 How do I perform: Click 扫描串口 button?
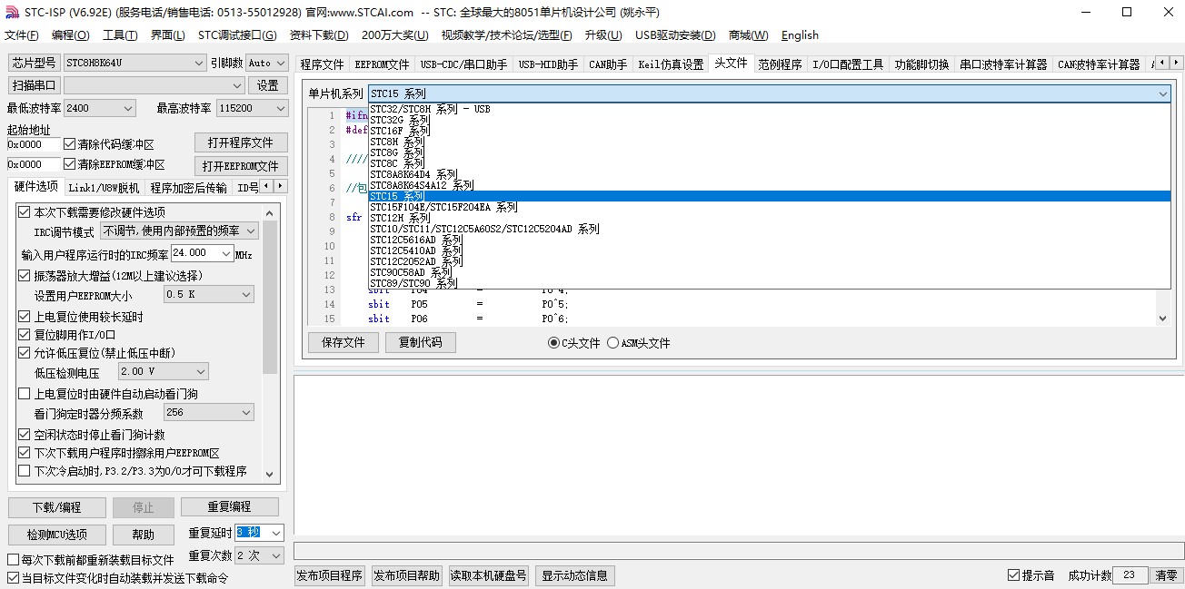point(35,85)
